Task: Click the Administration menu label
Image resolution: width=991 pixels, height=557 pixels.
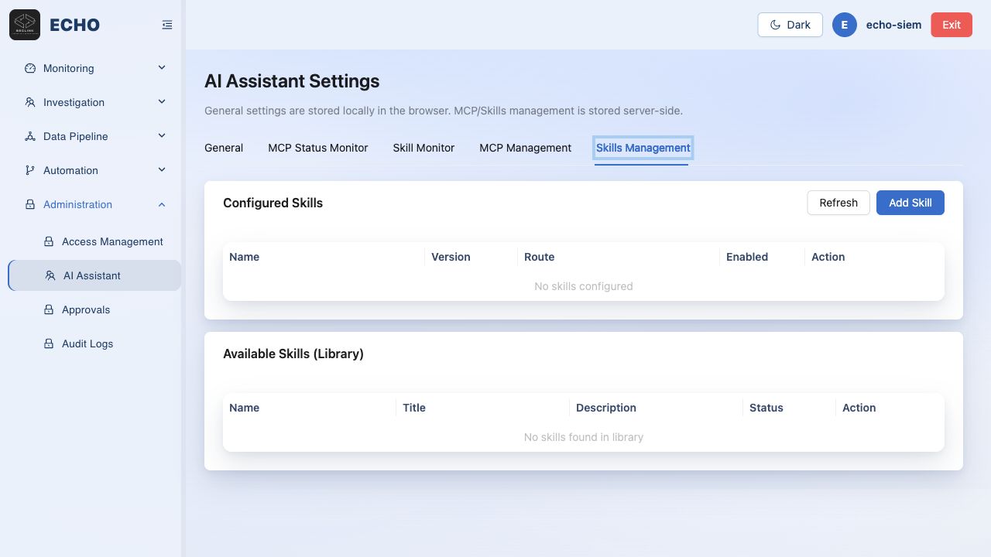Action: [77, 204]
